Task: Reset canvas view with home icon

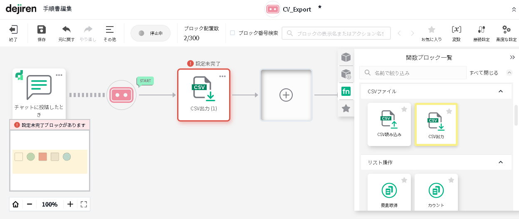Action: [x=16, y=204]
